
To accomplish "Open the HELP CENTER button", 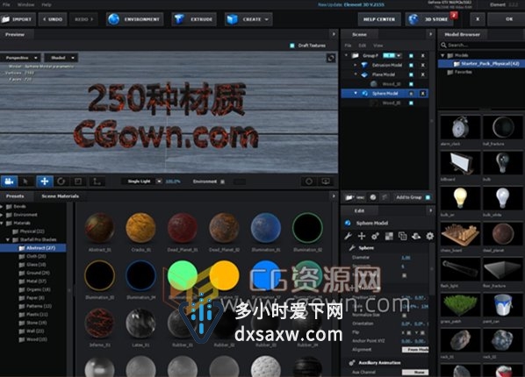I will click(x=379, y=19).
